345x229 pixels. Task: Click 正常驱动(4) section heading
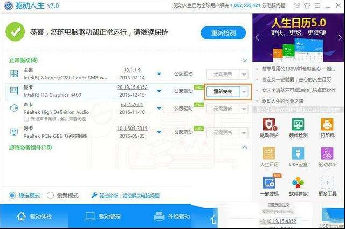pyautogui.click(x=23, y=60)
